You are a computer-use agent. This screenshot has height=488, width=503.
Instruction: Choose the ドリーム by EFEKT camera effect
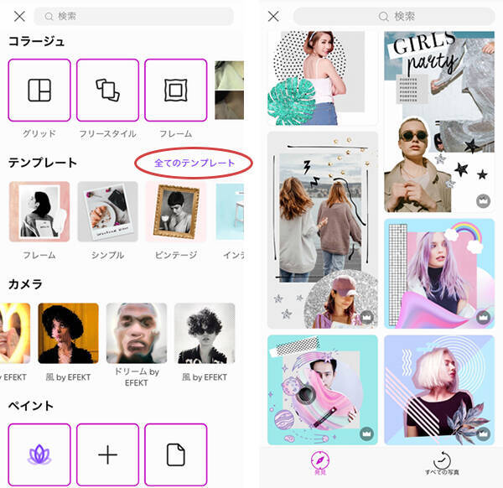(137, 333)
